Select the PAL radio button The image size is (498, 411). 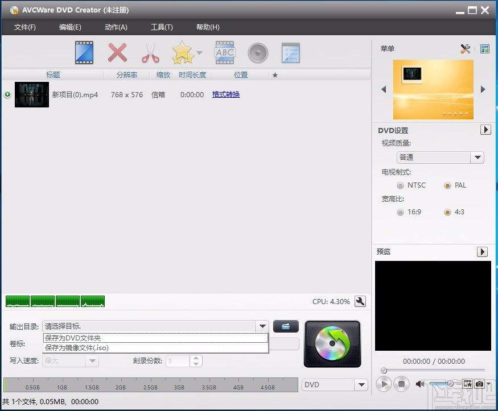coord(448,185)
